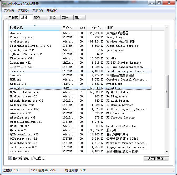The height and width of the screenshot is (175, 177).
Task: Select NavPlugin.exe *32 process
Action: coord(80,96)
